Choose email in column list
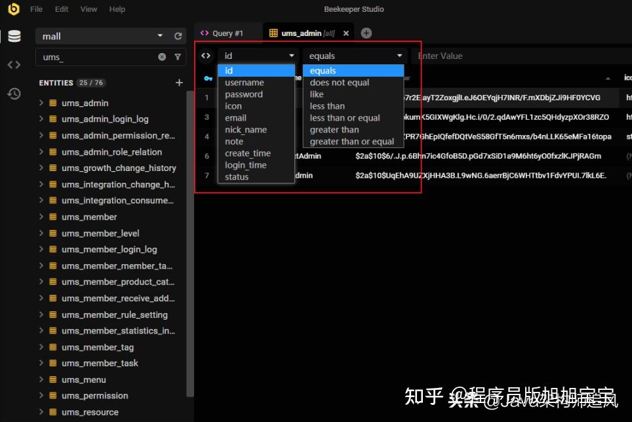The width and height of the screenshot is (632, 422). (x=256, y=118)
